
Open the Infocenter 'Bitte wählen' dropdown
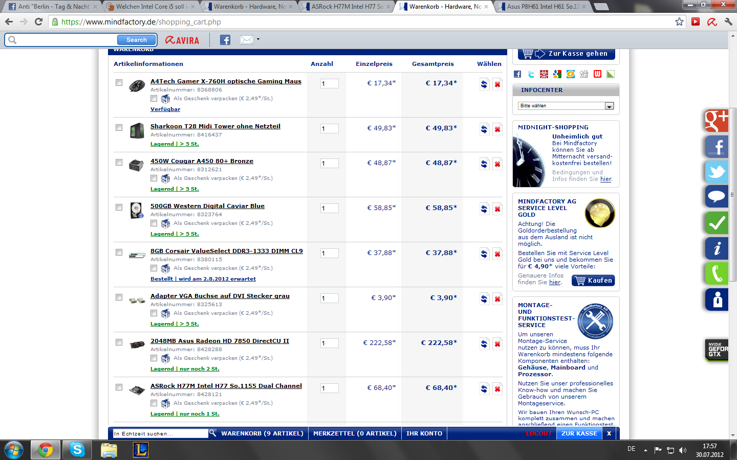point(566,106)
